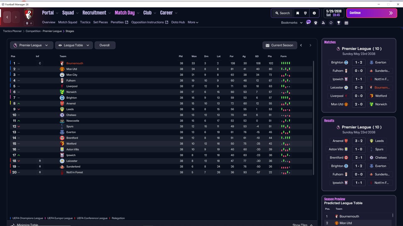Open the Set Pieces tab
The width and height of the screenshot is (403, 226).
pyautogui.click(x=100, y=22)
